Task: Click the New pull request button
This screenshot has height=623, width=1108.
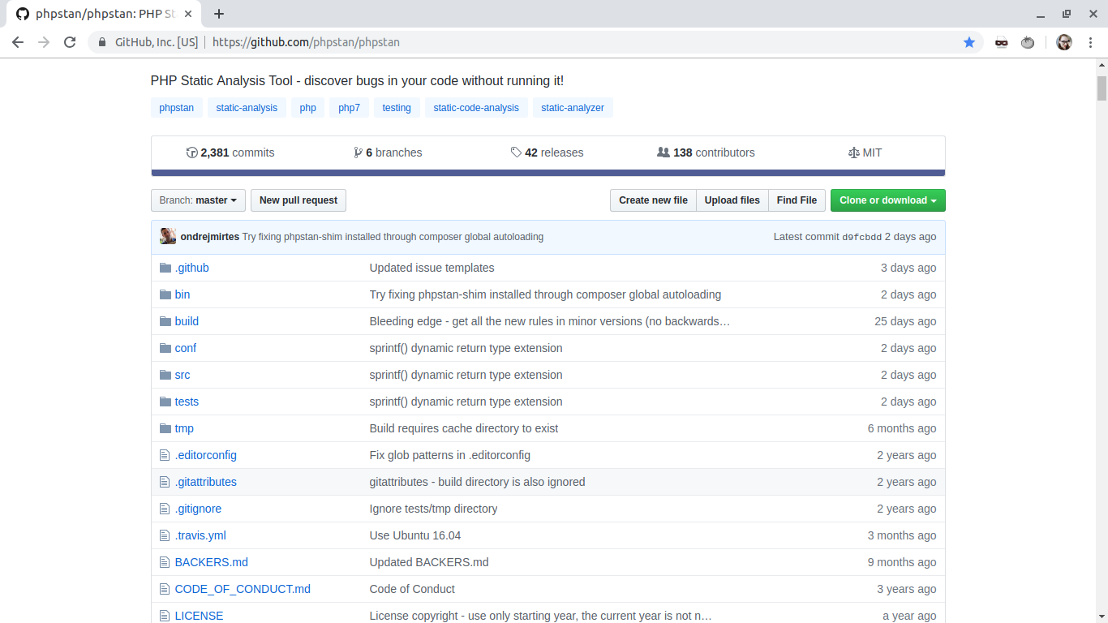Action: 298,200
